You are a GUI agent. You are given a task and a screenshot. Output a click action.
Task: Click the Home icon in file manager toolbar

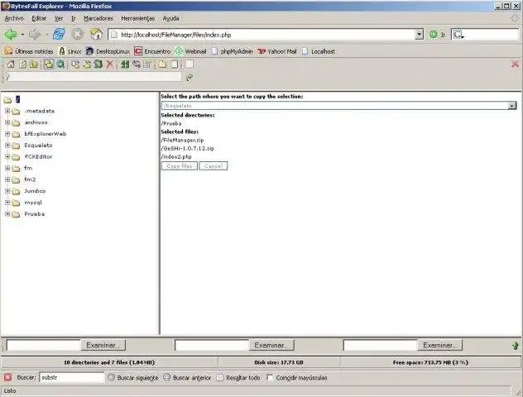[x=11, y=65]
